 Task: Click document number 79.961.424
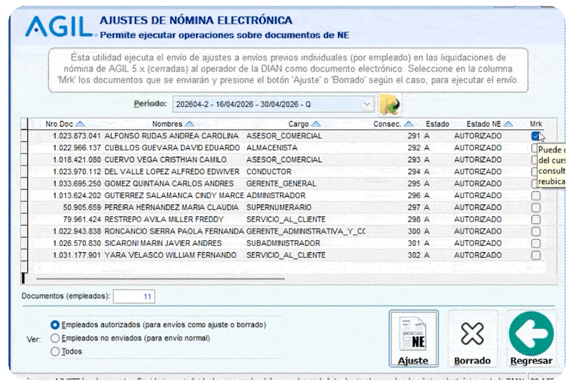click(82, 220)
